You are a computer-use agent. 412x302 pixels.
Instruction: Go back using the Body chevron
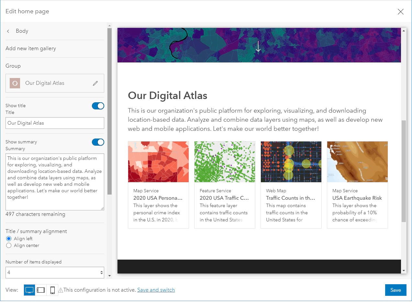point(8,31)
